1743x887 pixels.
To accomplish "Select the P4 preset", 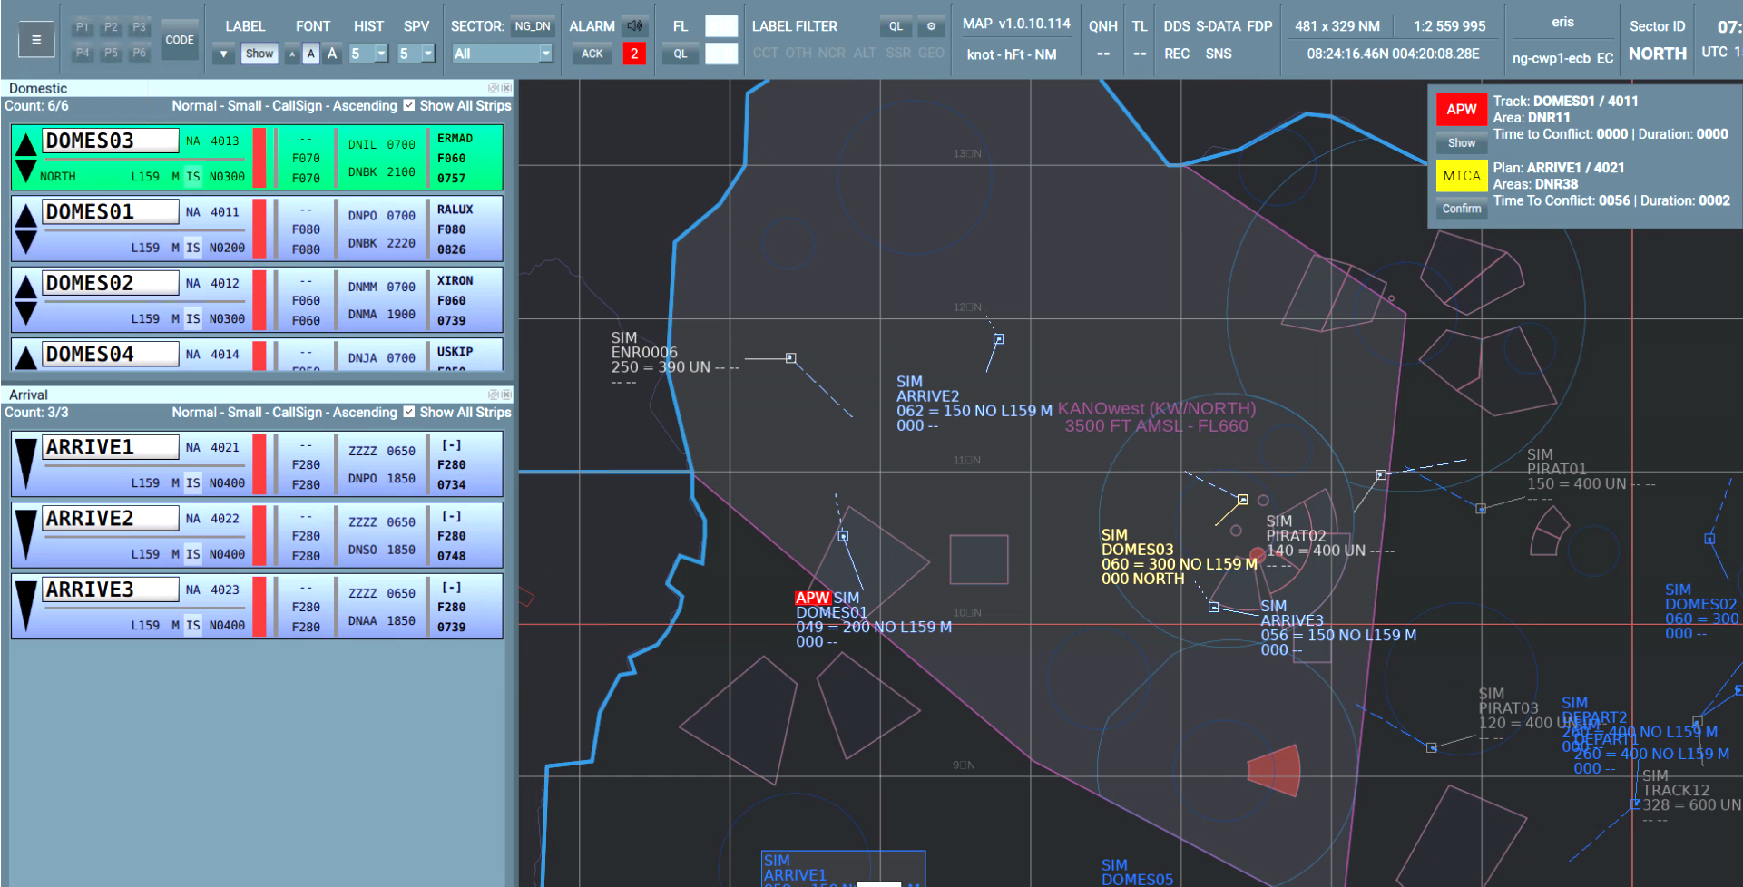I will tap(83, 53).
